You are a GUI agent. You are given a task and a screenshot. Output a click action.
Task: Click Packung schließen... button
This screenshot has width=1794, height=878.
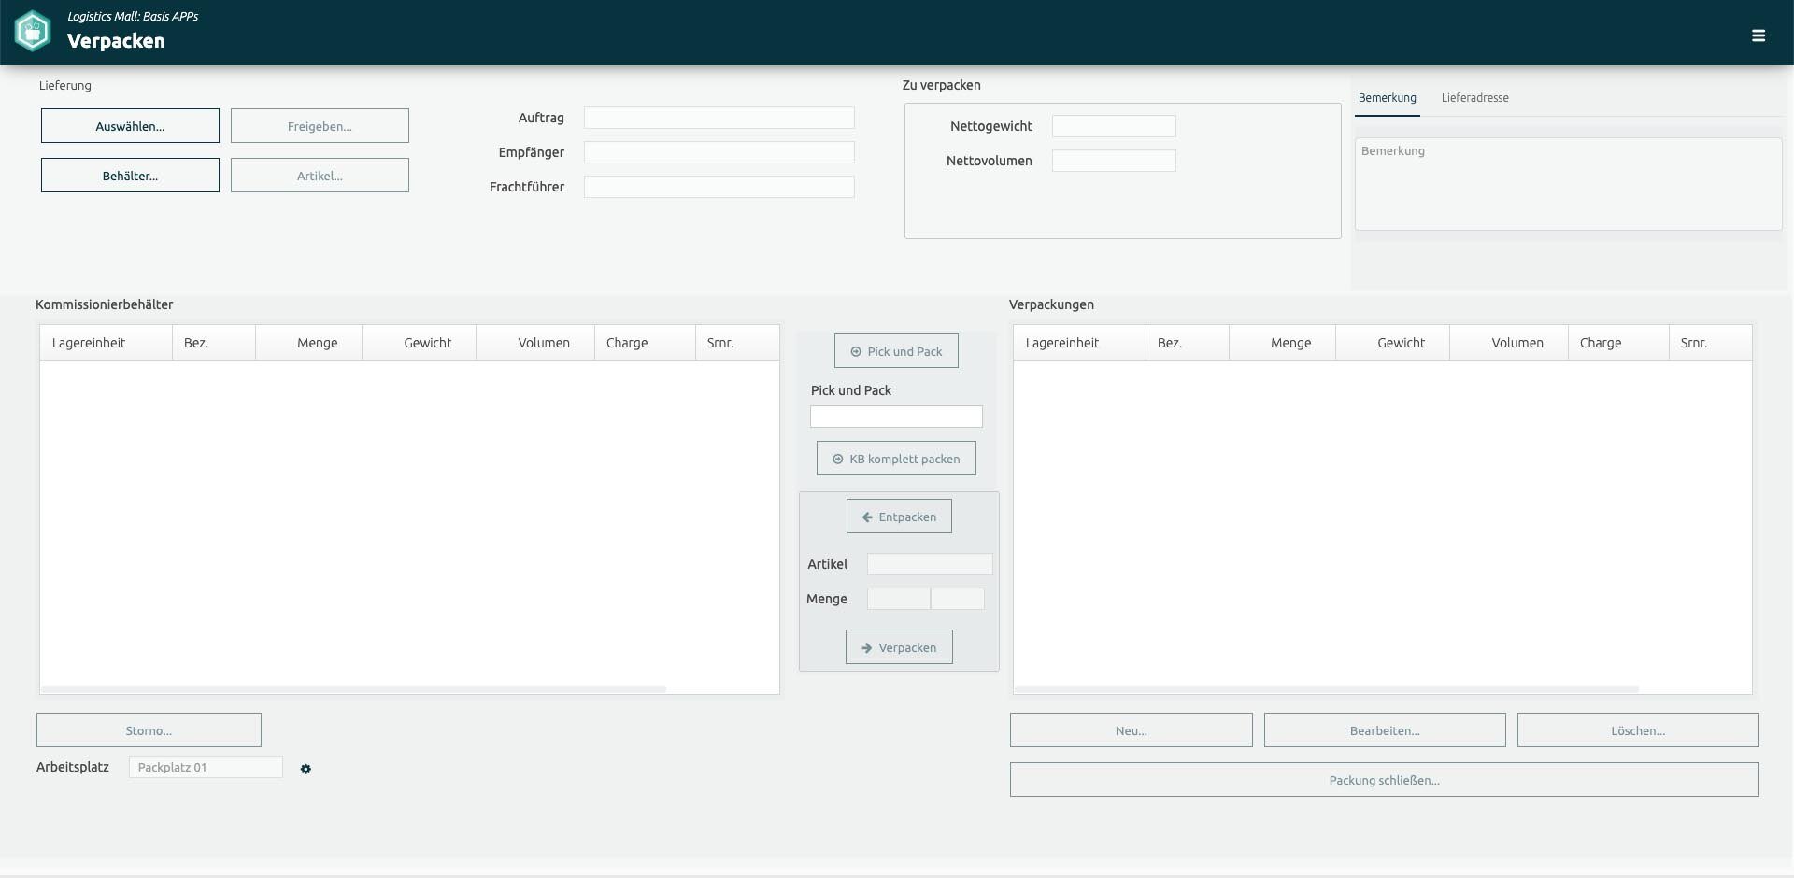tap(1384, 780)
